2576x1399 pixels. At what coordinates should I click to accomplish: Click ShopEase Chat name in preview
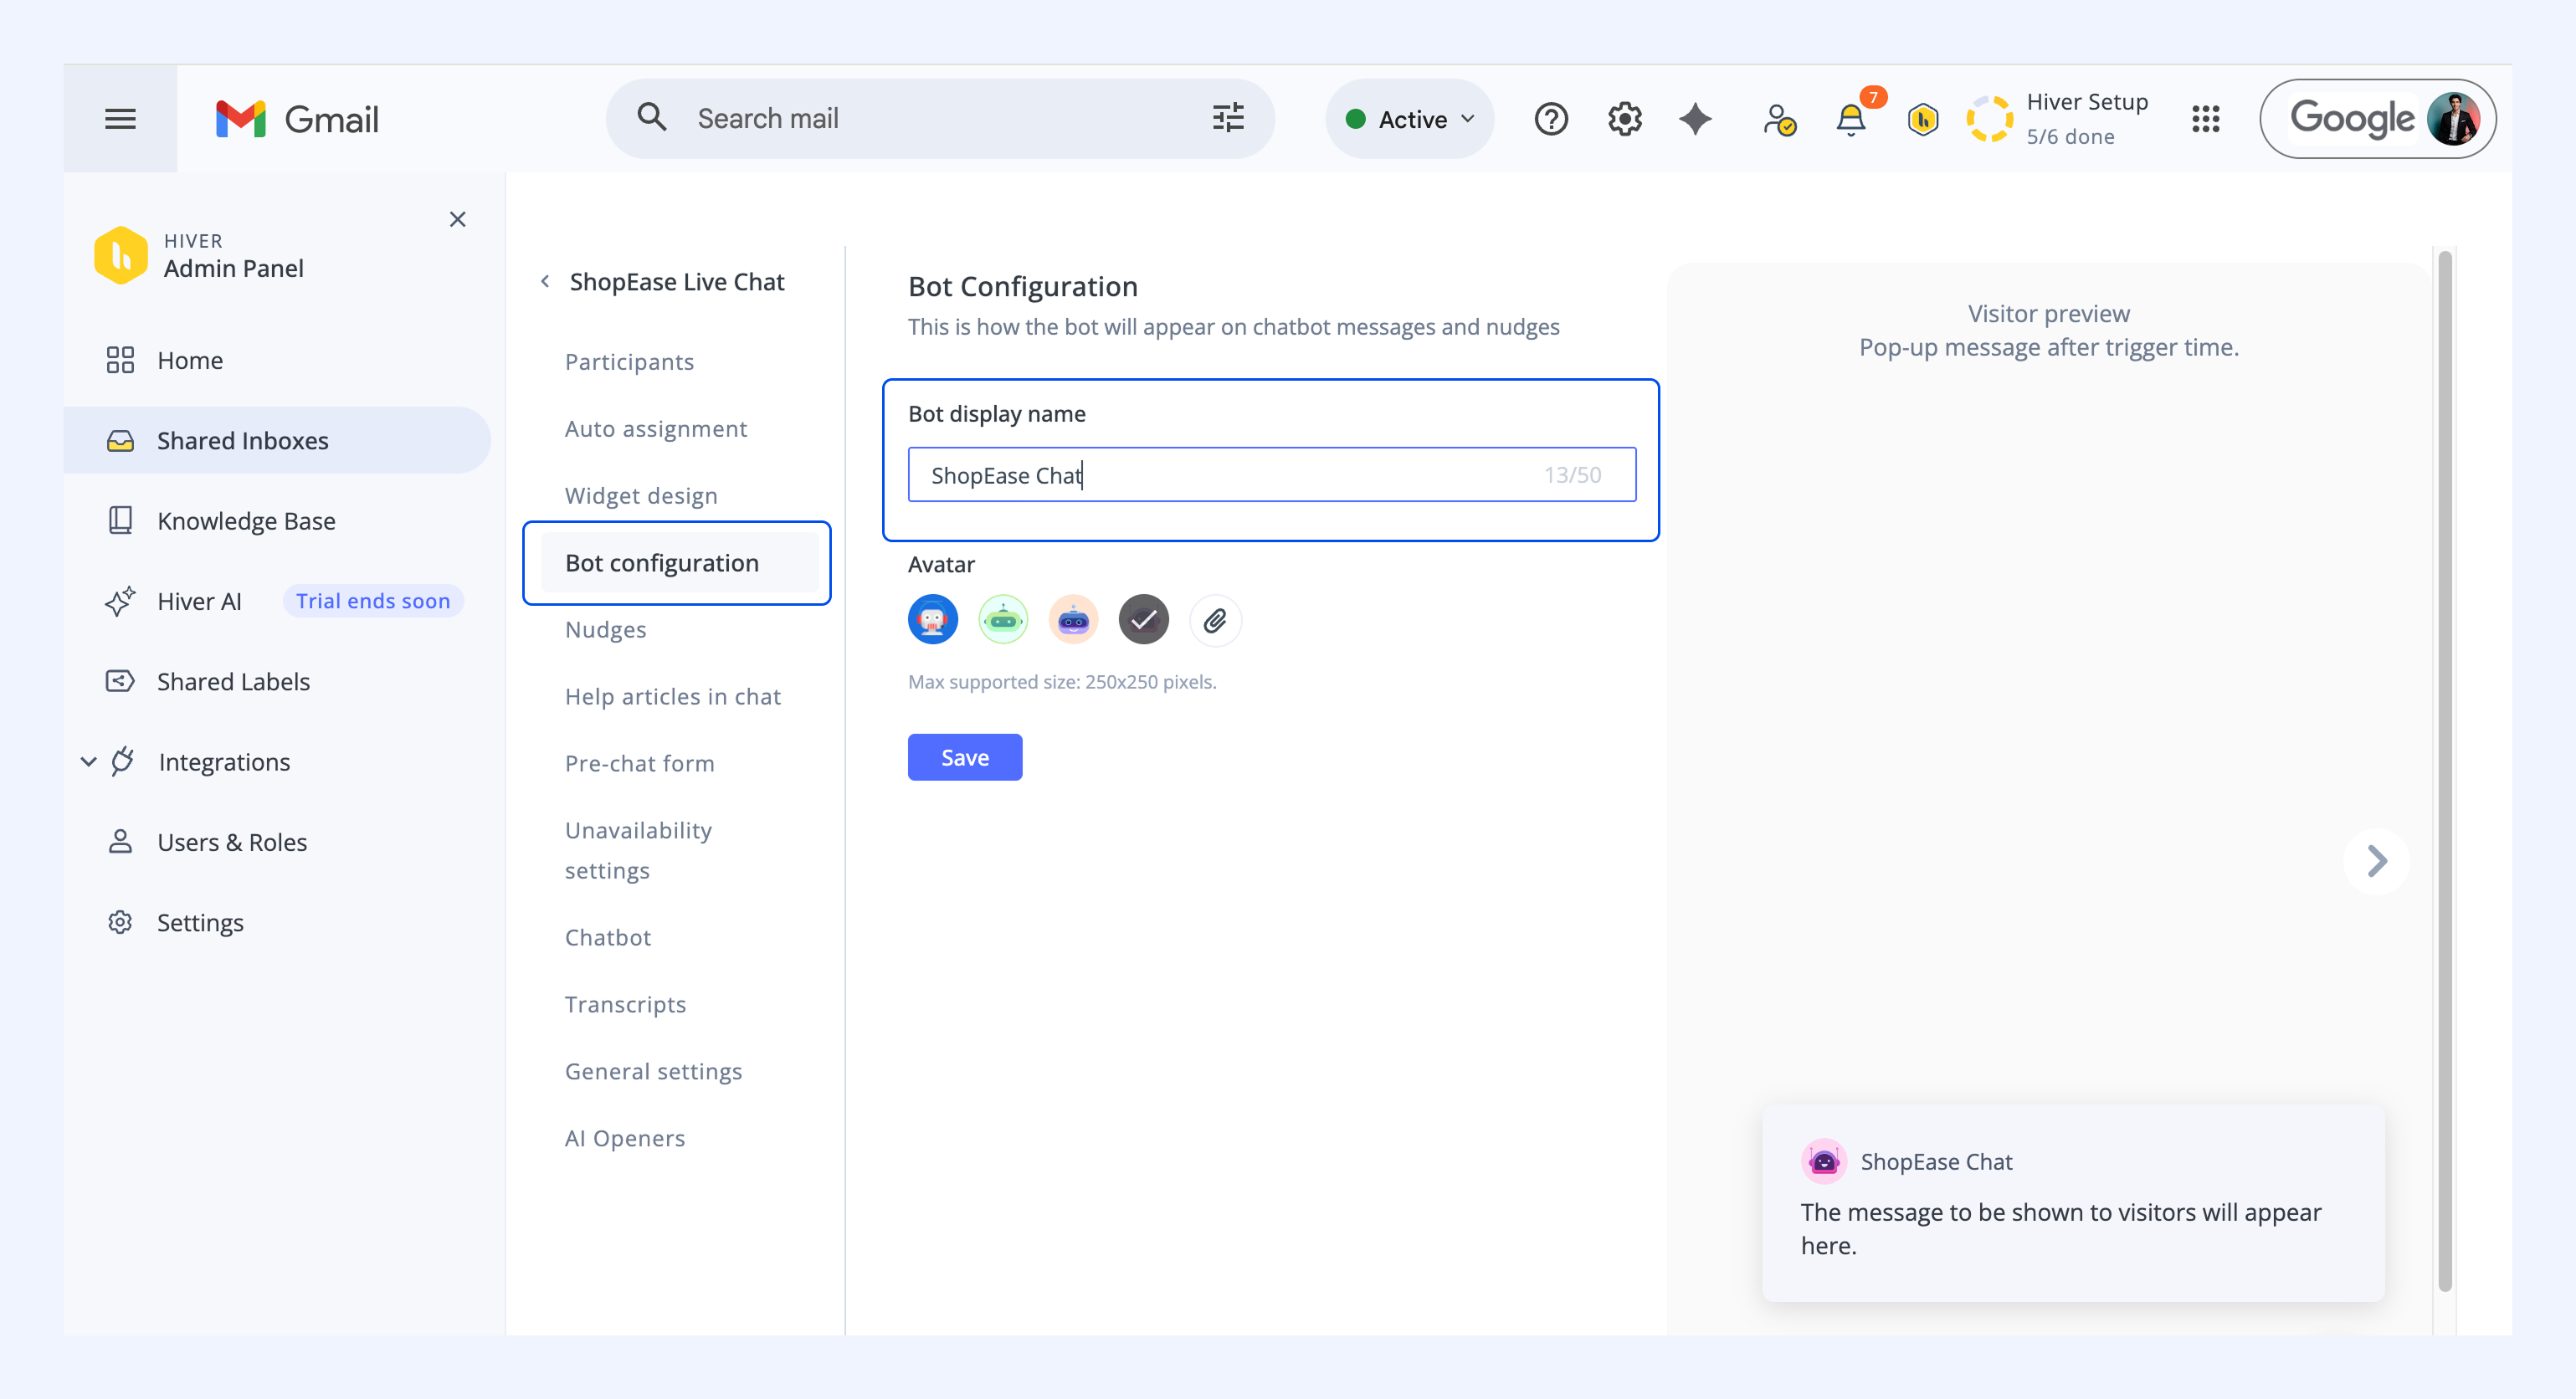[x=1936, y=1162]
